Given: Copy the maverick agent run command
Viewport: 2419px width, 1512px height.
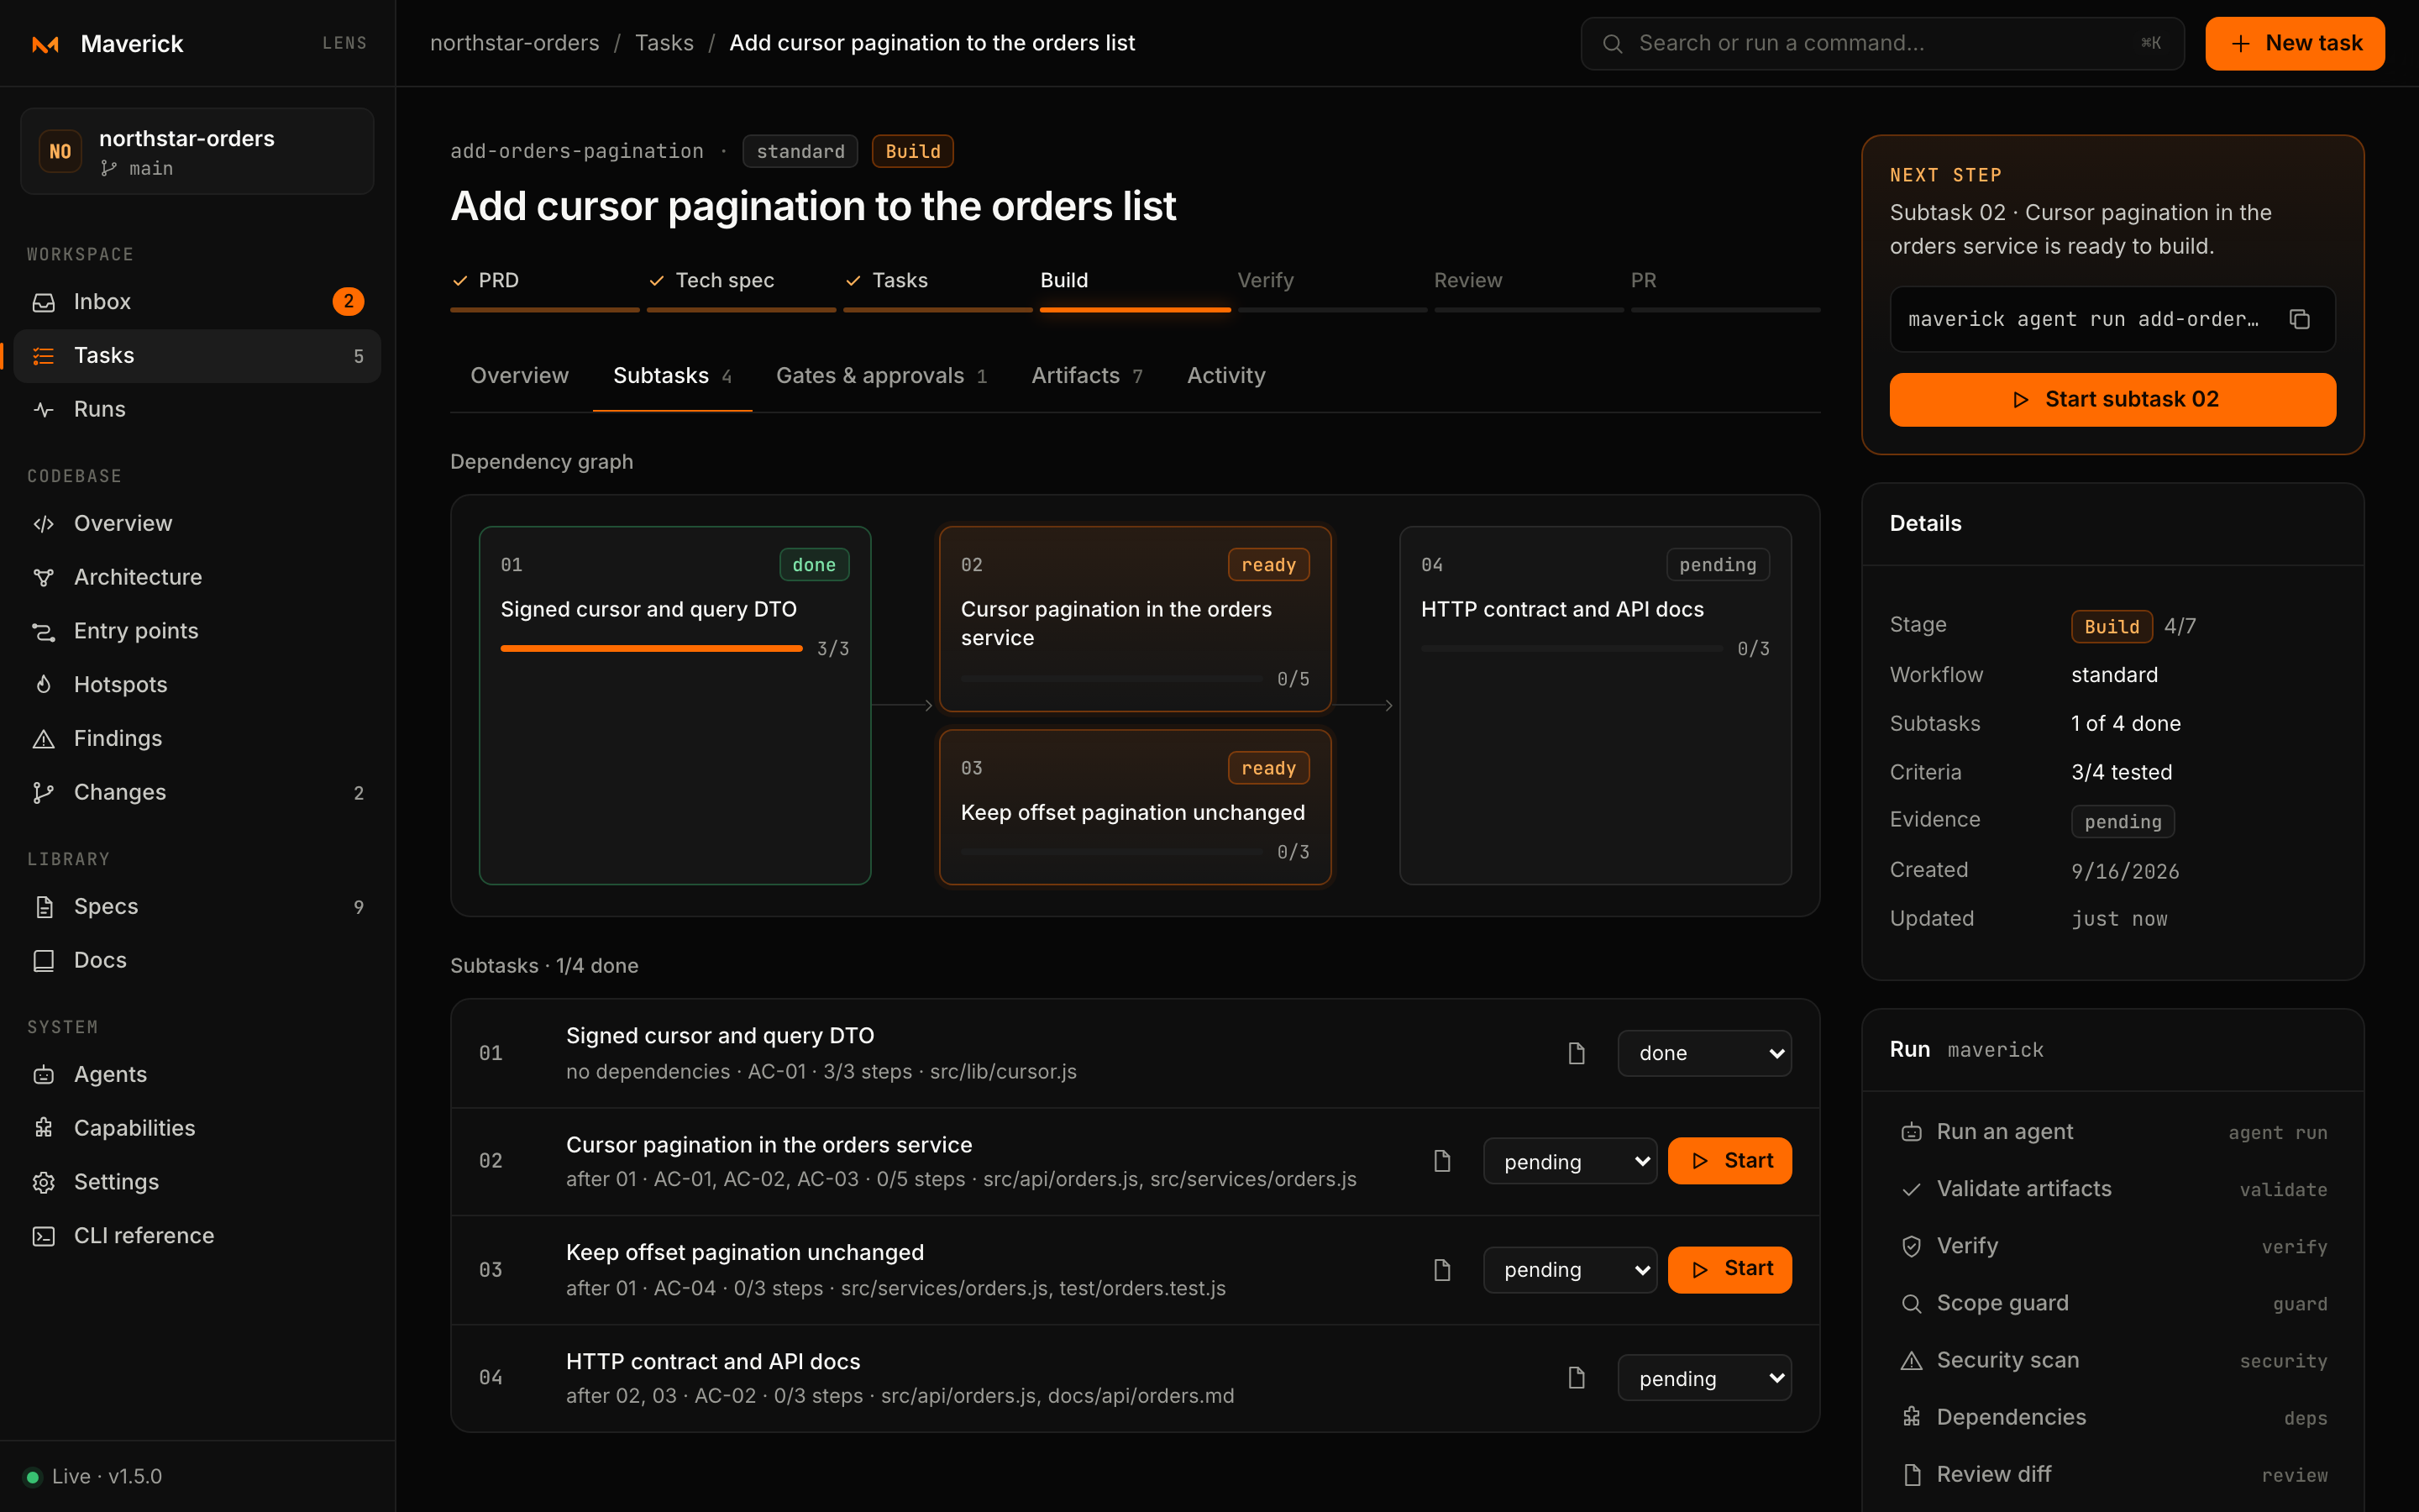Looking at the screenshot, I should 2299,319.
